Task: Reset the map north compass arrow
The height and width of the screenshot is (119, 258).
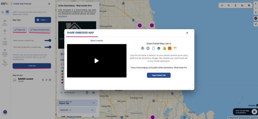Action: (x=256, y=12)
